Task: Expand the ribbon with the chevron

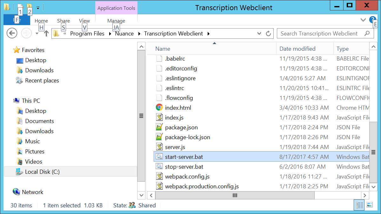Action: tap(363, 20)
